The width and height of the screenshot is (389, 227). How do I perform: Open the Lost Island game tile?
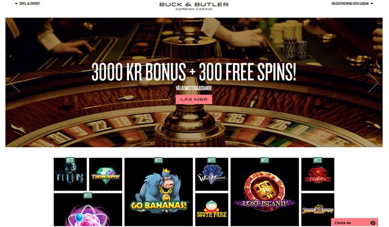click(265, 192)
